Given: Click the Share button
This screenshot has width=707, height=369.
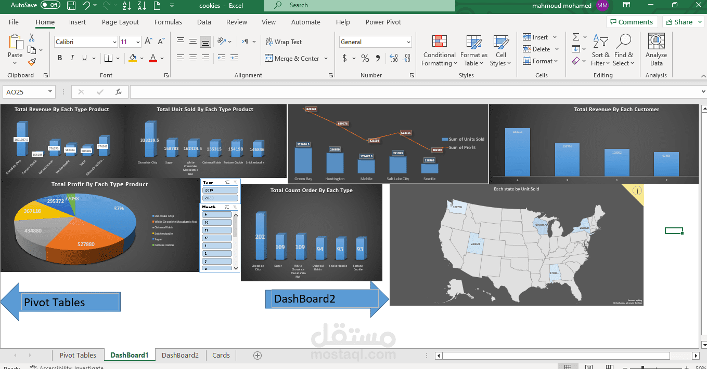Looking at the screenshot, I should pyautogui.click(x=682, y=22).
